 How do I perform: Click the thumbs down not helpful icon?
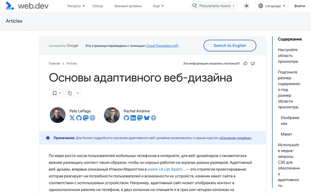[x=252, y=64]
